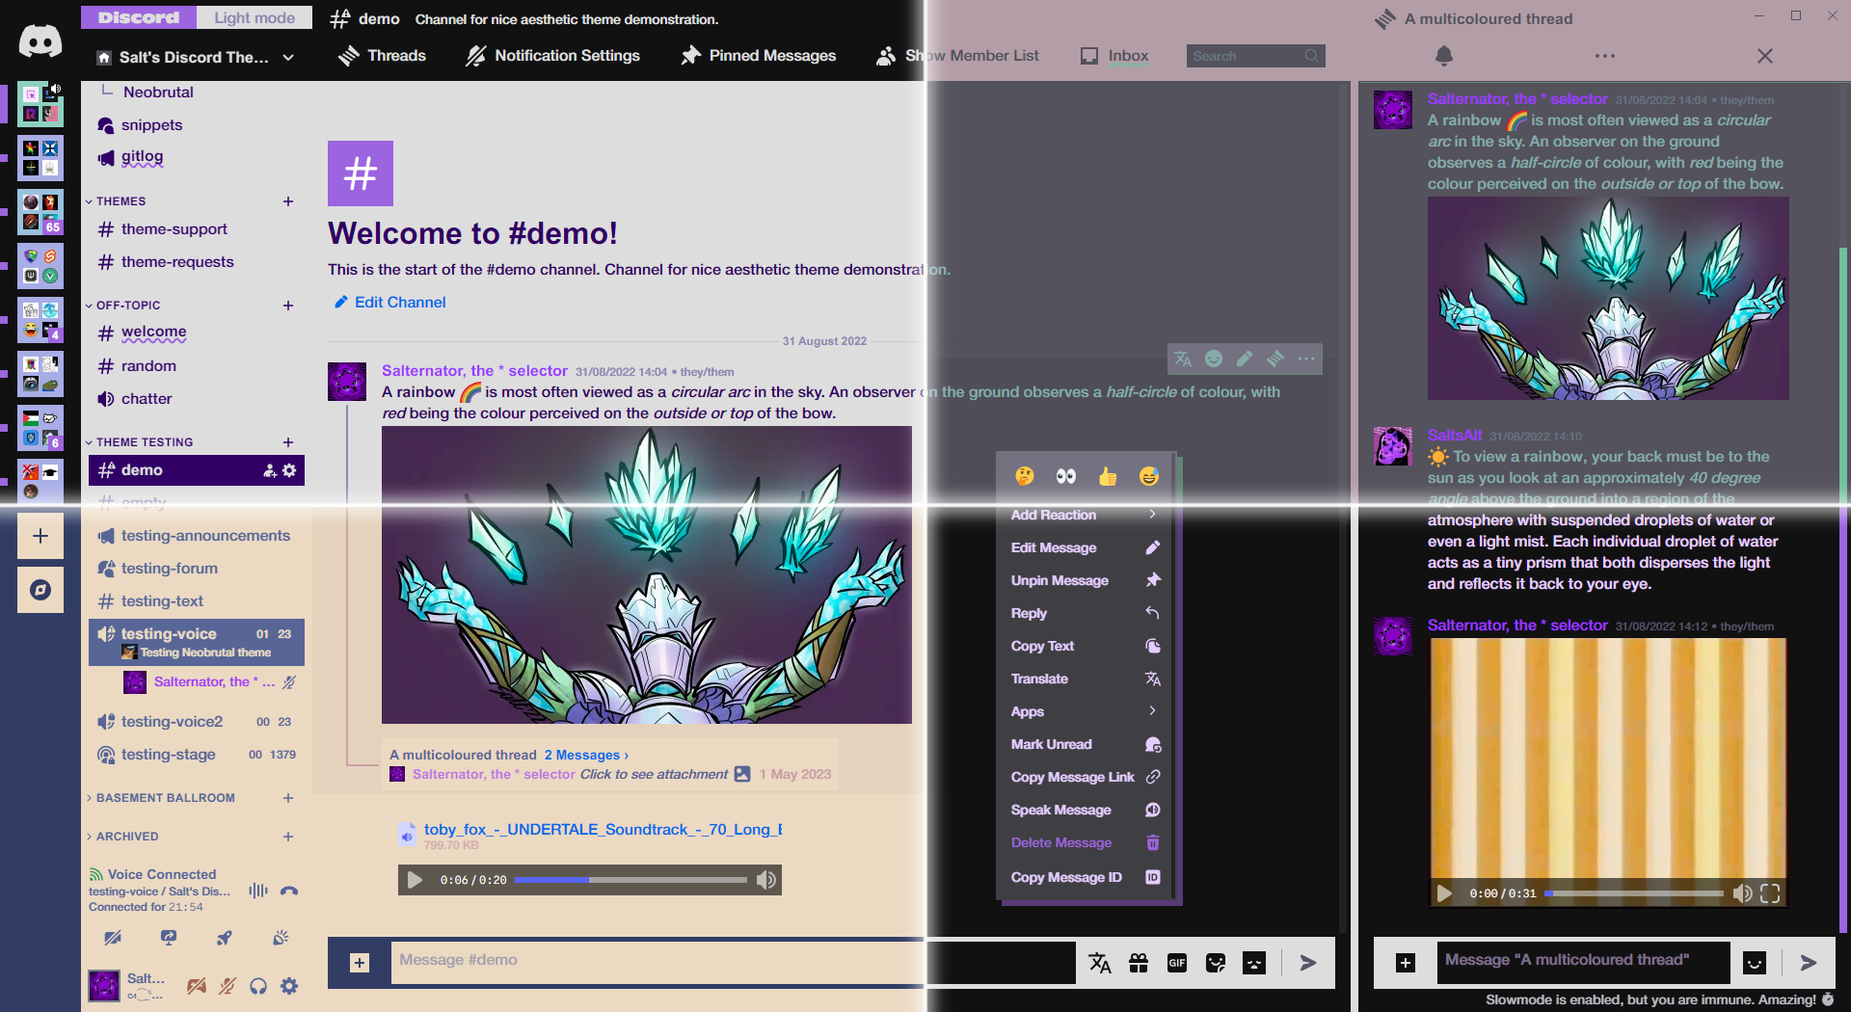The image size is (1851, 1012).
Task: Toggle Light mode switch
Action: 255,17
